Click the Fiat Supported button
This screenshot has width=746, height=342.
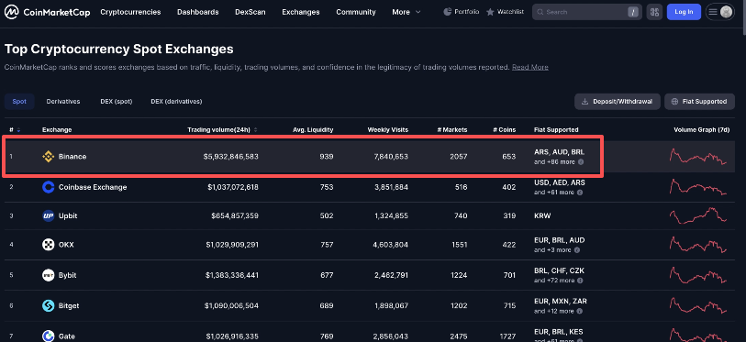point(699,101)
